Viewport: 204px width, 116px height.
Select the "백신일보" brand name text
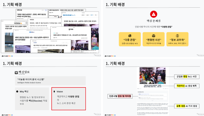tap(24, 72)
